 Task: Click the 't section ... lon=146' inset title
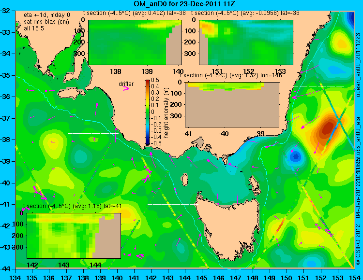[231, 75]
